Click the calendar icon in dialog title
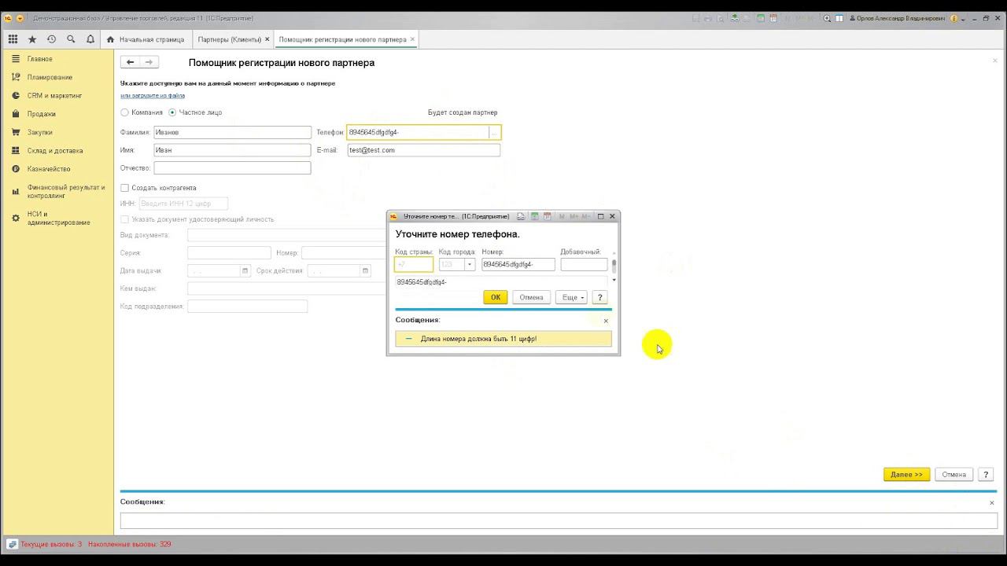This screenshot has height=566, width=1007. pyautogui.click(x=548, y=216)
